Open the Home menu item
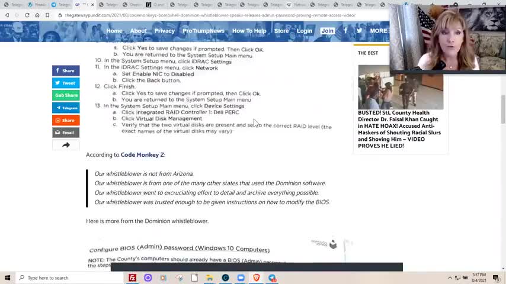506x284 pixels. tap(114, 31)
